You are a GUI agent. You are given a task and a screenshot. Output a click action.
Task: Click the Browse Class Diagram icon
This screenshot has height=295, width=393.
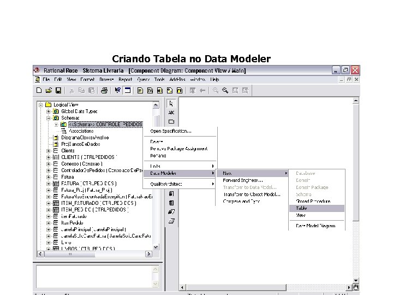coord(140,91)
